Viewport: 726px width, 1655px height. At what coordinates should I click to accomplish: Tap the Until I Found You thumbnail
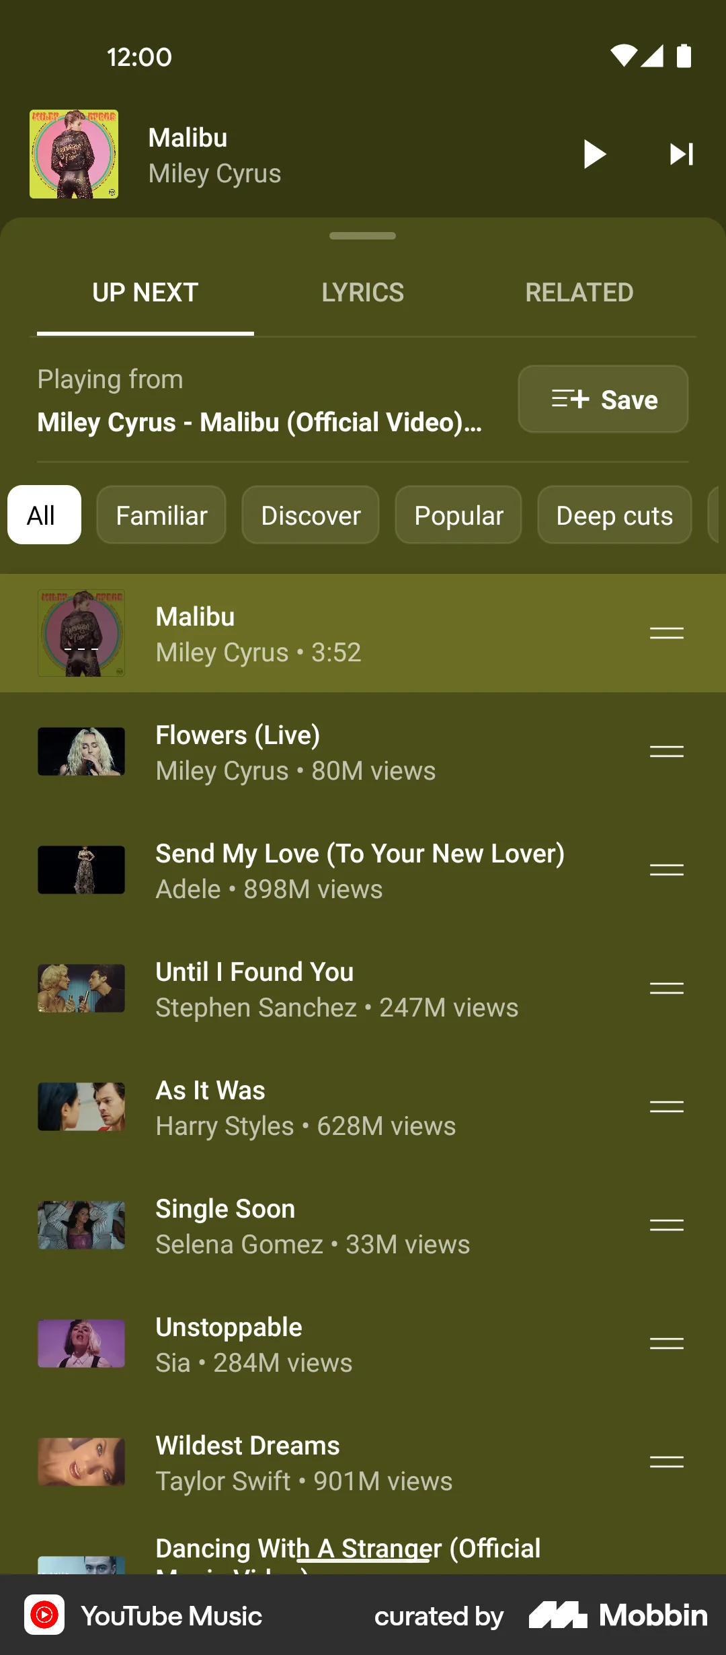pos(81,988)
